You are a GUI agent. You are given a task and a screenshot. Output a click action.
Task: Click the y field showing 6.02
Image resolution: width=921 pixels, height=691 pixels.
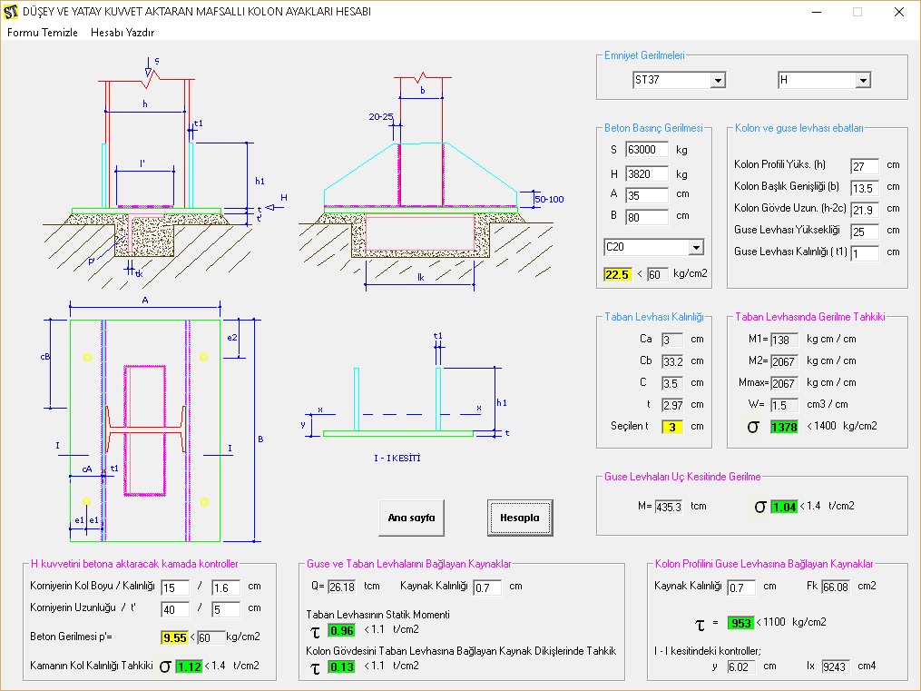pyautogui.click(x=741, y=666)
